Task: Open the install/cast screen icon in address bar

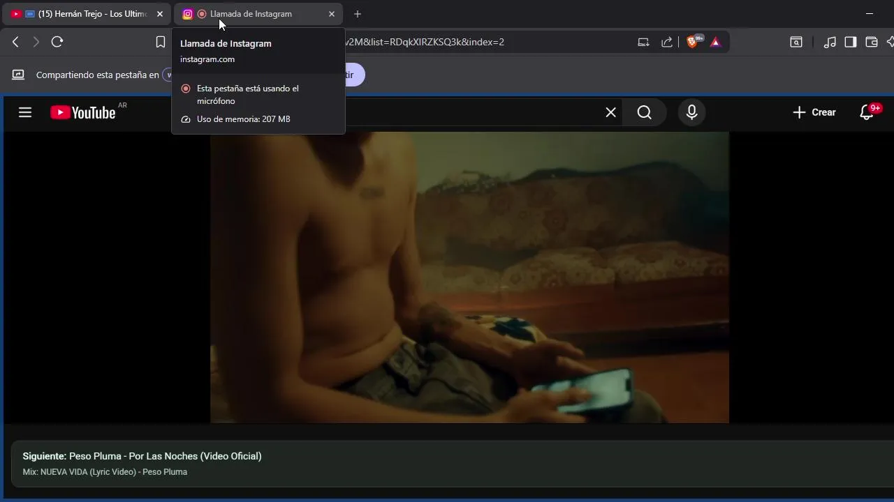Action: (643, 42)
